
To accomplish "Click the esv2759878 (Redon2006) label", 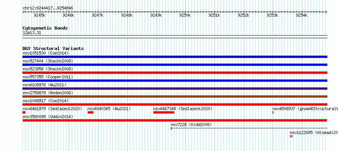I will point(48,93).
